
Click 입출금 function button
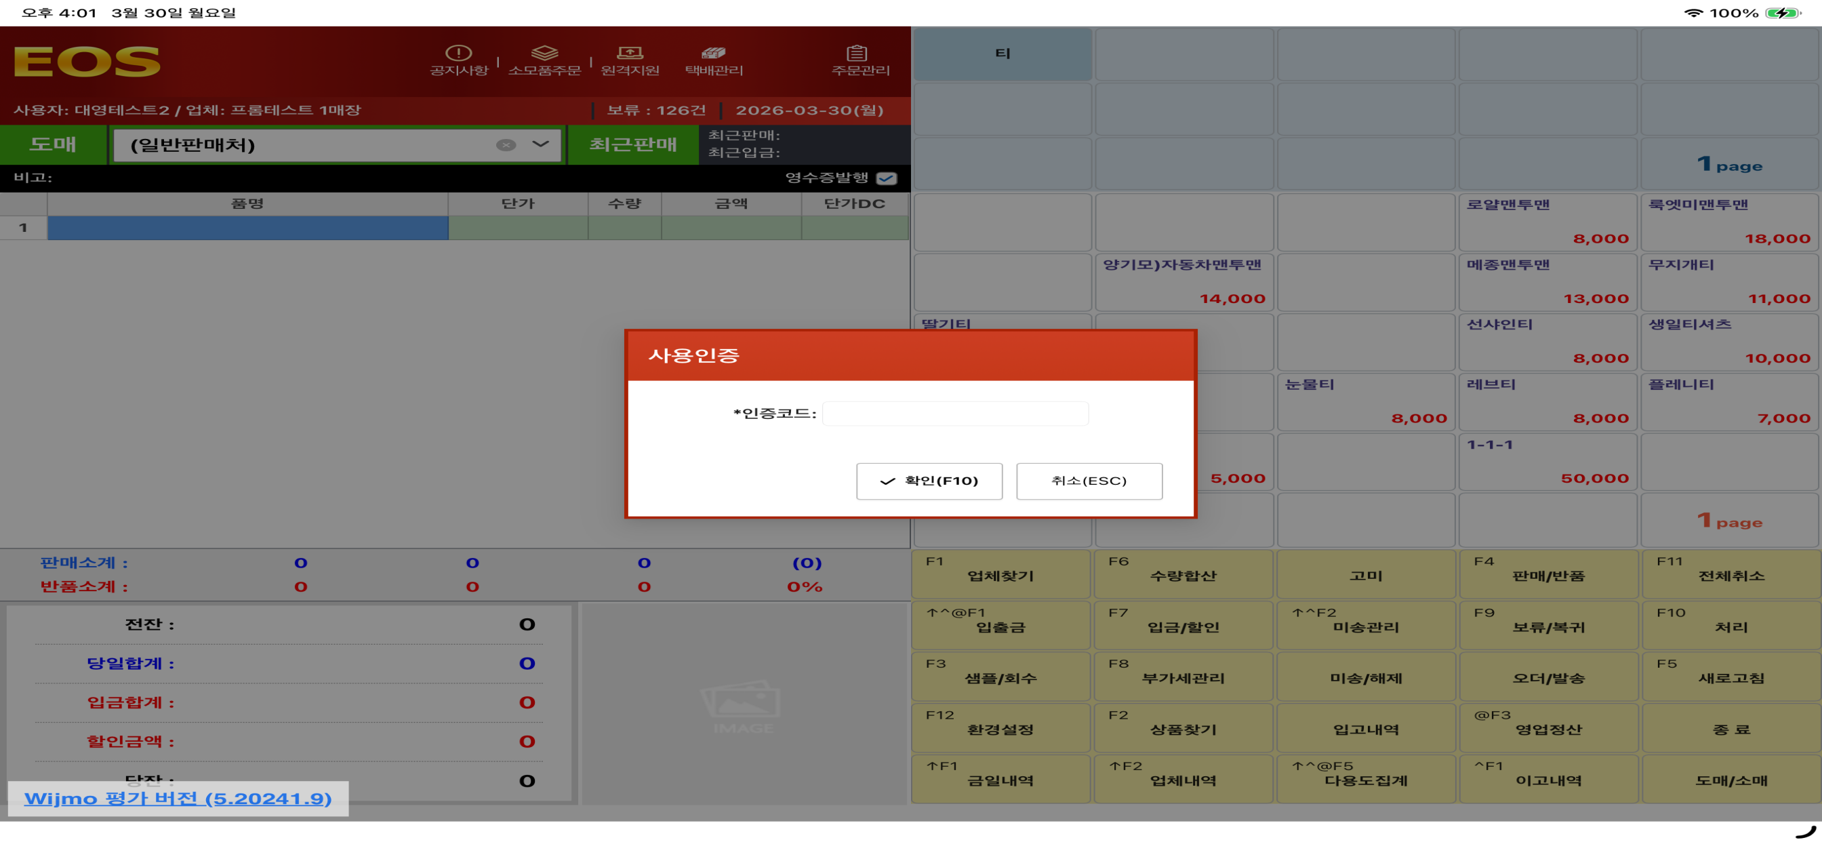pyautogui.click(x=1001, y=626)
